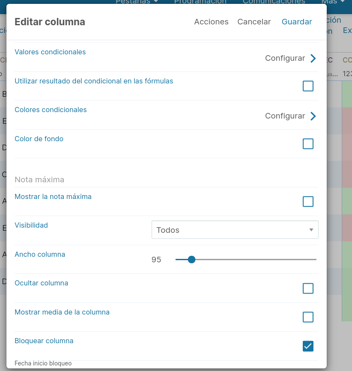This screenshot has width=352, height=371.
Task: Click Guardar to save column edits
Action: (297, 22)
